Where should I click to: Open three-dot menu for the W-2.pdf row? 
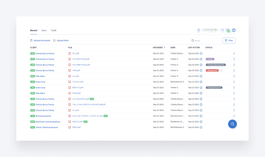[x=234, y=53]
